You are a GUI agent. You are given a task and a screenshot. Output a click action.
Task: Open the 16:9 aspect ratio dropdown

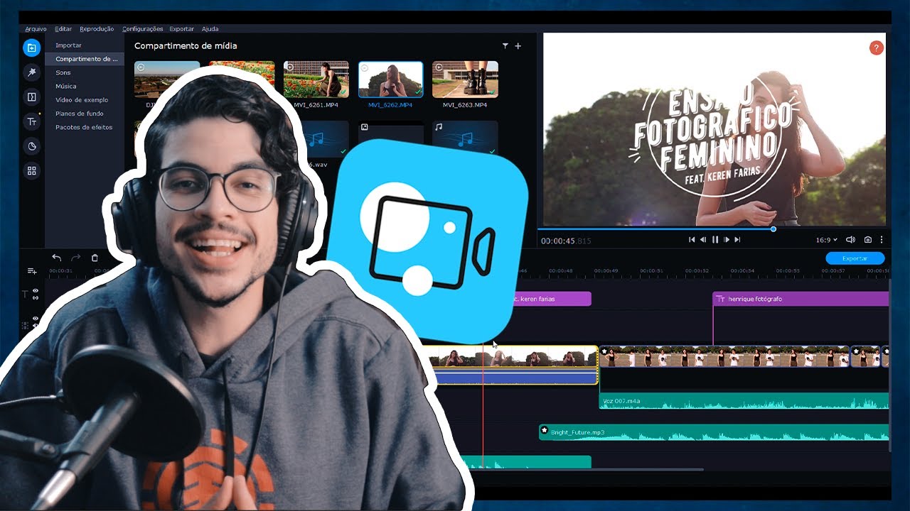point(825,240)
